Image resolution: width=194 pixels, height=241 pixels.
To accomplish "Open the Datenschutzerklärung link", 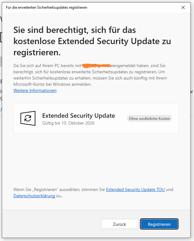I will tap(34, 196).
